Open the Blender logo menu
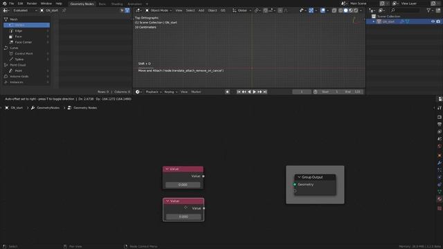443x249 pixels. point(5,3)
